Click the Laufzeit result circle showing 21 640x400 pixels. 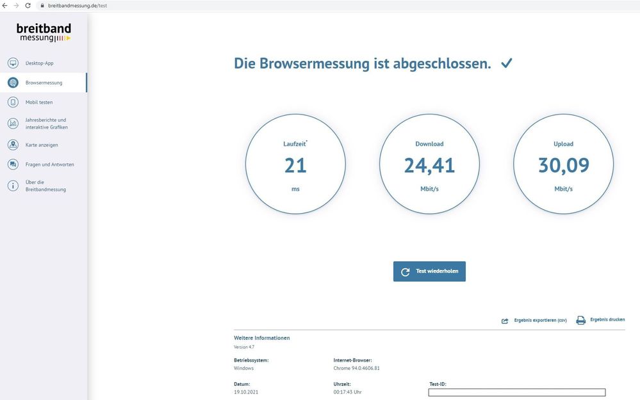(x=295, y=164)
